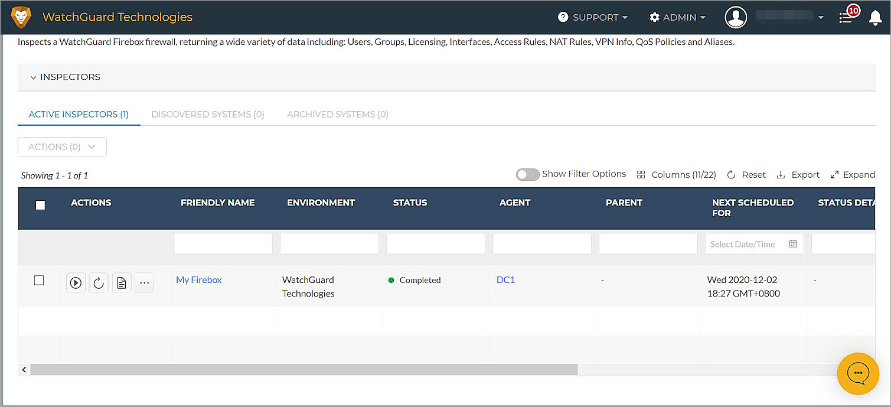Open the task list with 10 badge
This screenshot has height=407, width=891.
click(847, 18)
